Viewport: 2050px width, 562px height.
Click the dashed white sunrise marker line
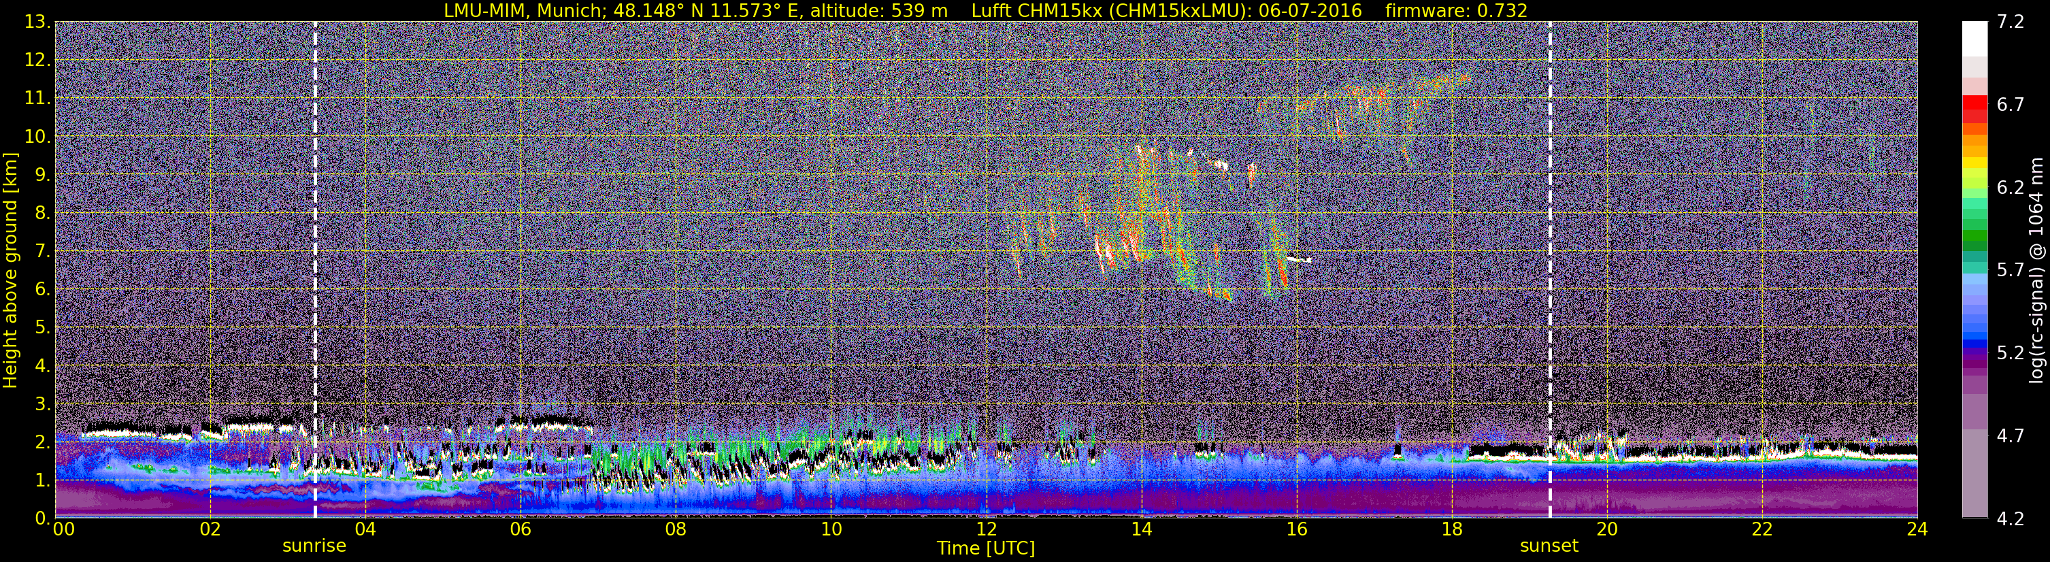pos(315,269)
